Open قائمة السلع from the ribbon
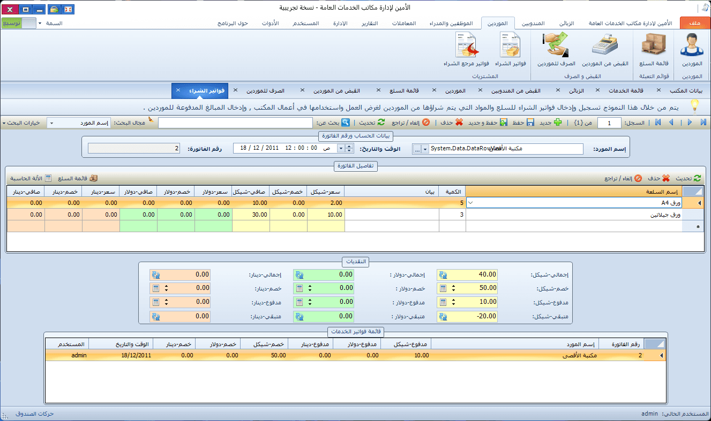The width and height of the screenshot is (711, 421). pos(653,49)
